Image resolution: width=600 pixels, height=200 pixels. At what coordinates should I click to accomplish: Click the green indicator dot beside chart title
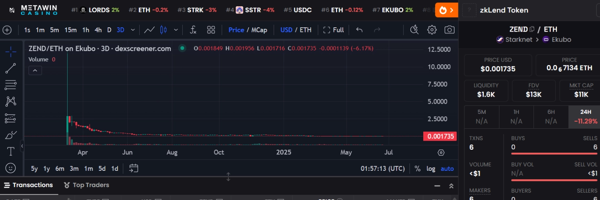pyautogui.click(x=182, y=48)
